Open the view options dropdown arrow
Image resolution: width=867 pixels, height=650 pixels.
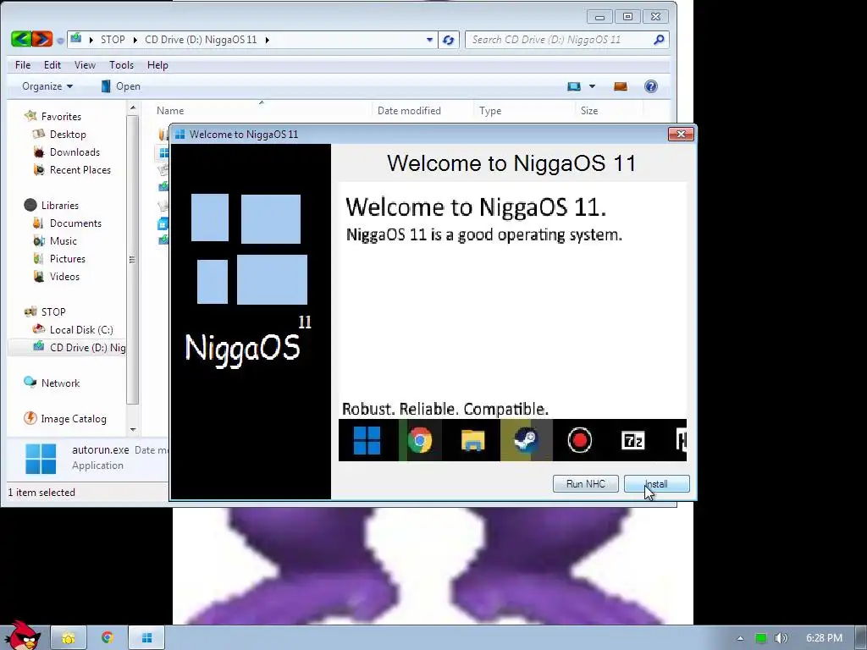[x=592, y=86]
